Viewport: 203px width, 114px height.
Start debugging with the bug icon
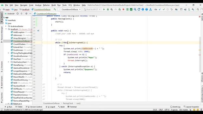[108, 9]
